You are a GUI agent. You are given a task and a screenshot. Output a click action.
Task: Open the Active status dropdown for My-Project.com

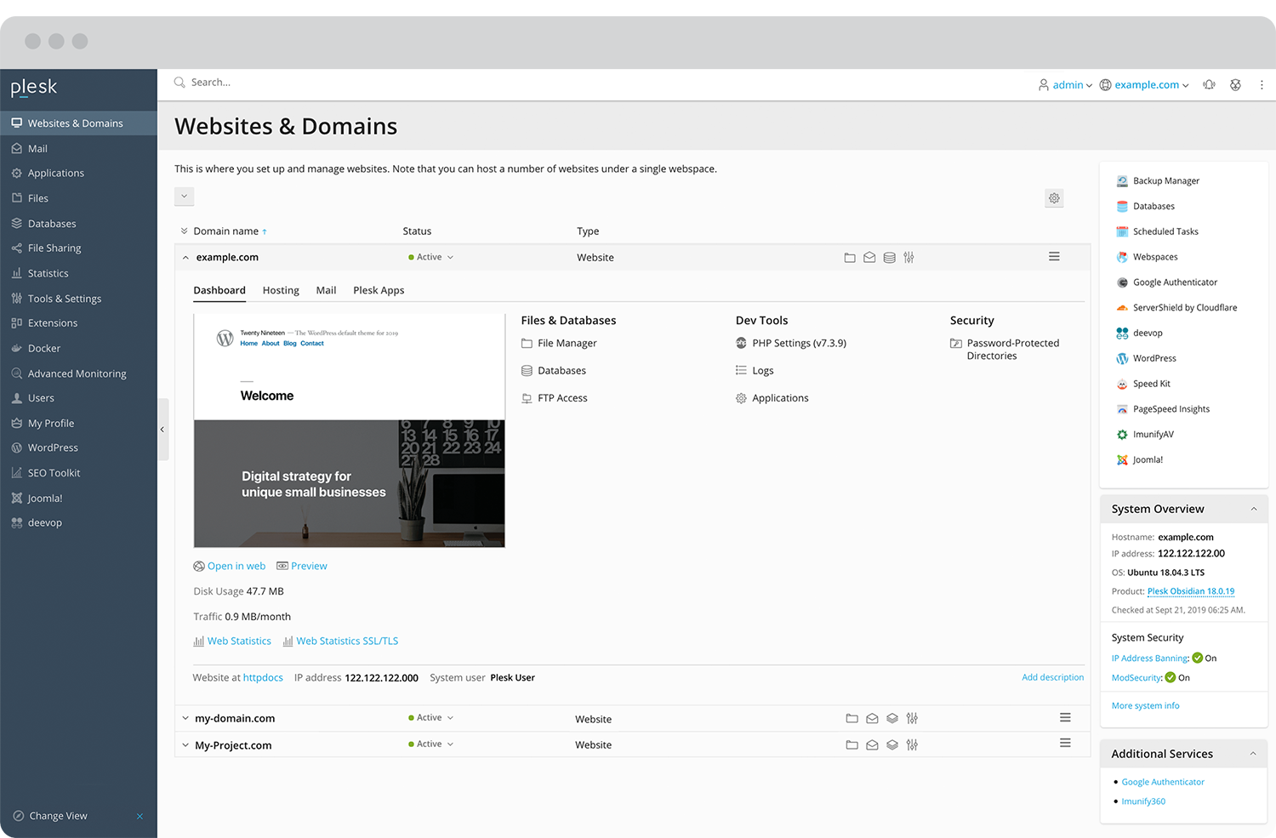coord(431,744)
